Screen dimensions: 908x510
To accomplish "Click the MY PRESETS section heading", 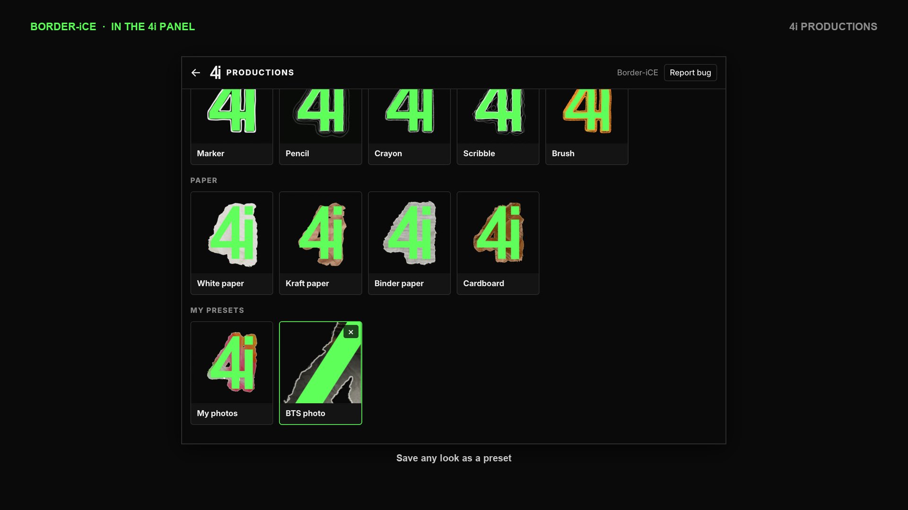I will click(x=217, y=310).
